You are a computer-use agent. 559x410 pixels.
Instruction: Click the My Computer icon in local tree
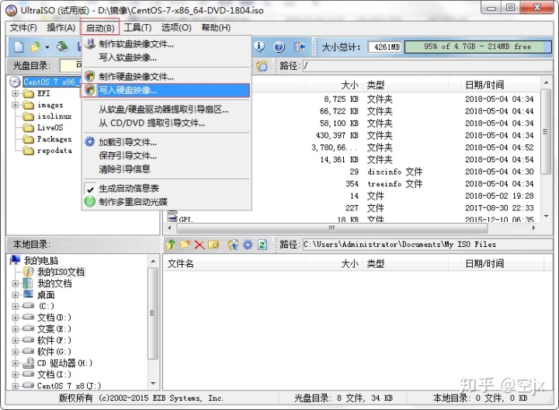point(15,260)
